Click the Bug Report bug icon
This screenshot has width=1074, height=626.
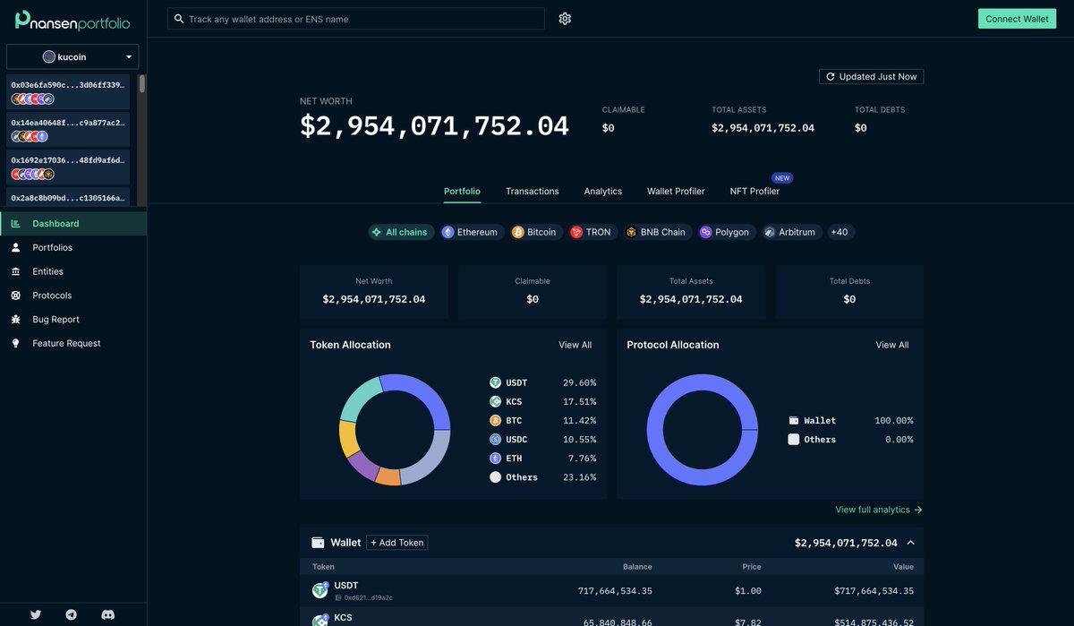point(15,319)
